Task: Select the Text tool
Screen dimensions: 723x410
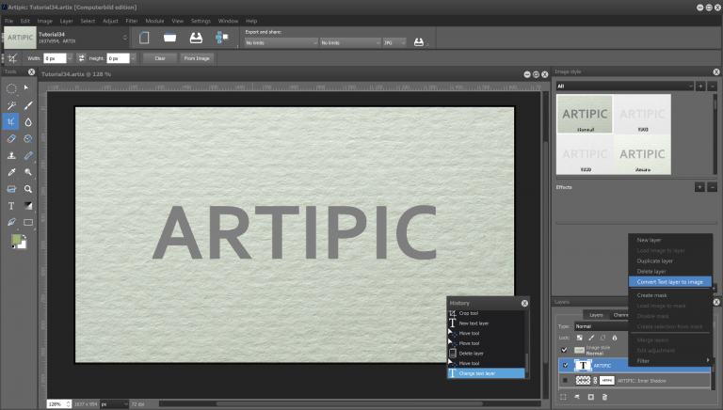Action: [x=11, y=205]
